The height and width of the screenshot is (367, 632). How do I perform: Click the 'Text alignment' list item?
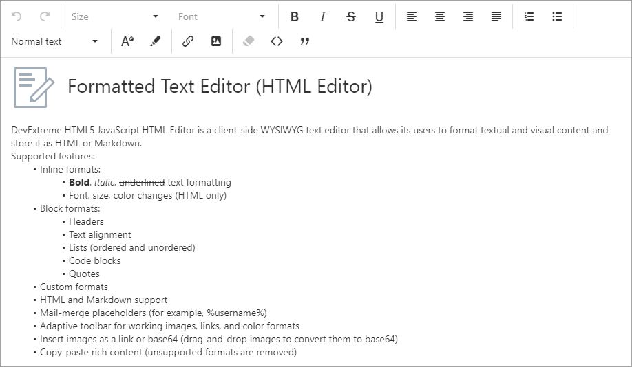coord(100,234)
